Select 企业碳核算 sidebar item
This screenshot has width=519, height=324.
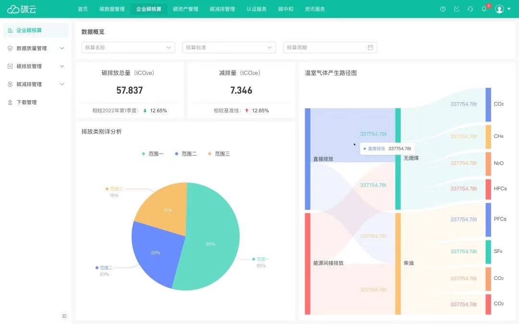point(36,30)
